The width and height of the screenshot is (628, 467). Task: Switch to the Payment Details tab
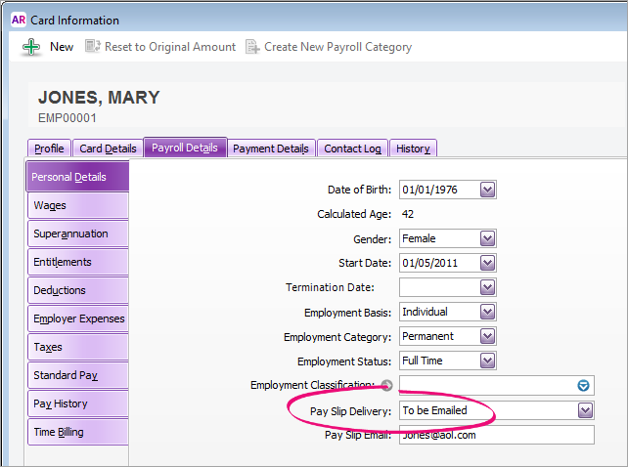pos(271,149)
